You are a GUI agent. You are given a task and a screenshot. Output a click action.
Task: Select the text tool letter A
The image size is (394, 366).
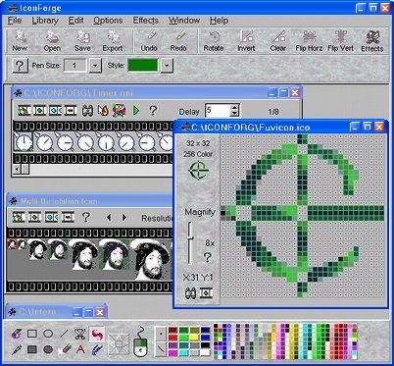(x=80, y=349)
